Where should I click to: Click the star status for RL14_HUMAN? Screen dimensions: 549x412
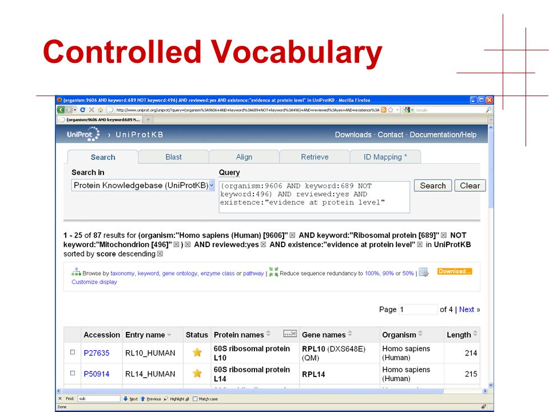(197, 373)
